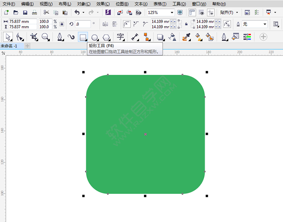Click the Copy icon
The width and height of the screenshot is (283, 222).
click(56, 12)
